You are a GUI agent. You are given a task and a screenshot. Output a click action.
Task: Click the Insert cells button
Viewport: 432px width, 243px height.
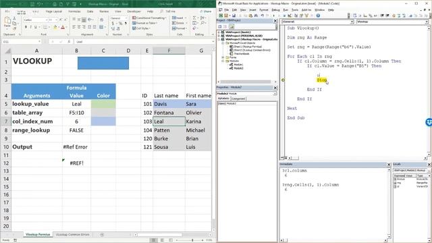180,18
